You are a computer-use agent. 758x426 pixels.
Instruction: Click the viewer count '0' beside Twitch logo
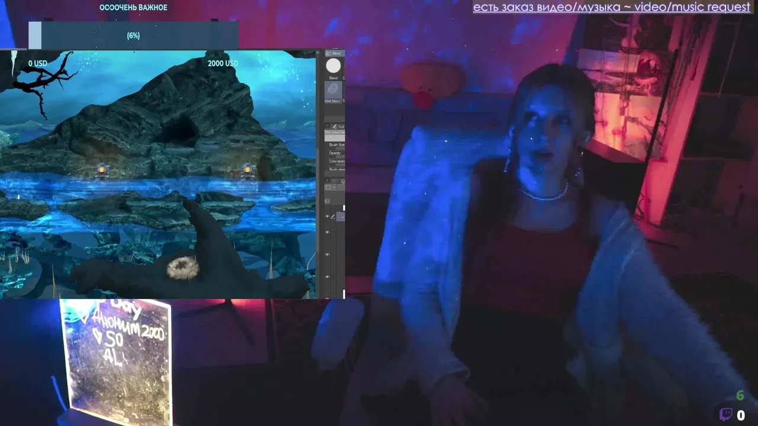(740, 415)
